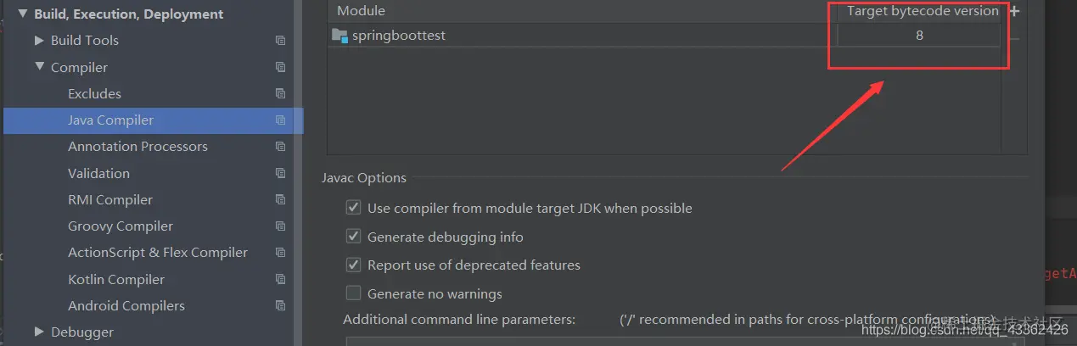Click project-level icon beside Java Compiler
The height and width of the screenshot is (346, 1077).
point(280,120)
